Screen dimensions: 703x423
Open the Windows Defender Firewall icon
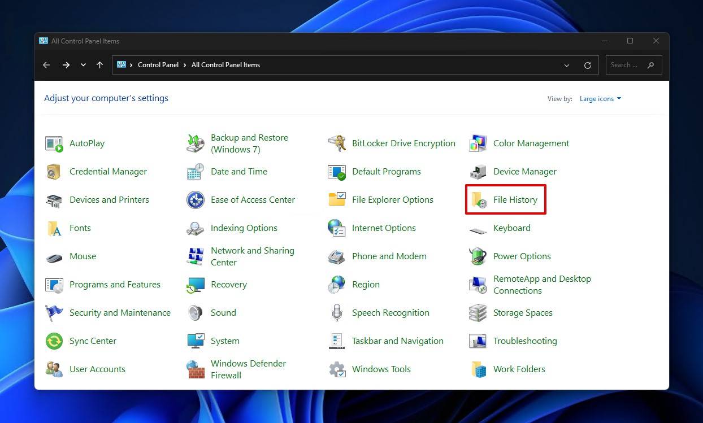click(196, 369)
